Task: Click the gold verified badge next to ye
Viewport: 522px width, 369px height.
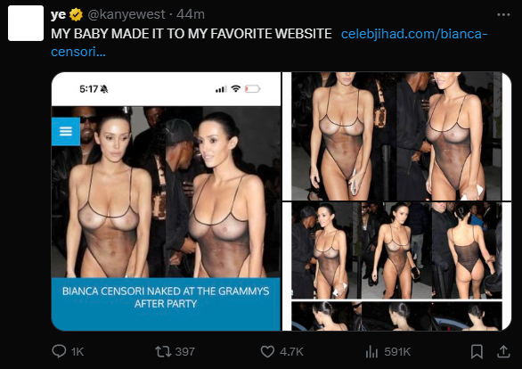Action: tap(76, 14)
